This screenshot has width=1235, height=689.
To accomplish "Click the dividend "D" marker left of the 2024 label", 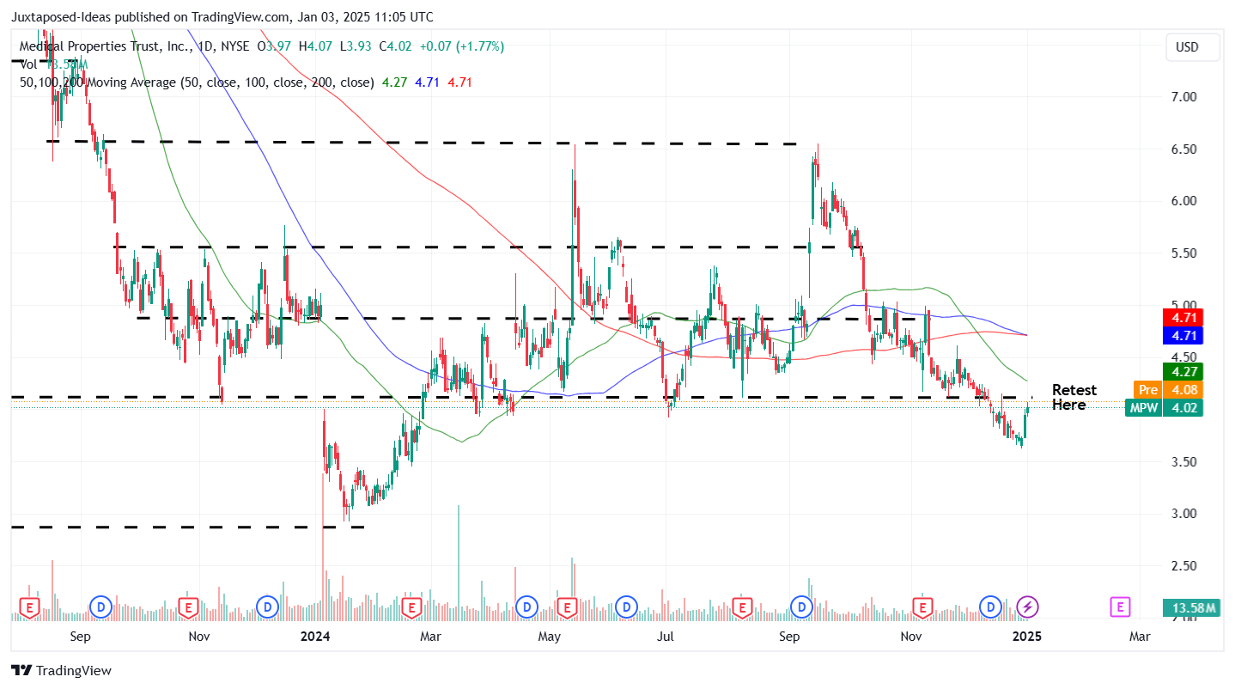I will [x=268, y=607].
